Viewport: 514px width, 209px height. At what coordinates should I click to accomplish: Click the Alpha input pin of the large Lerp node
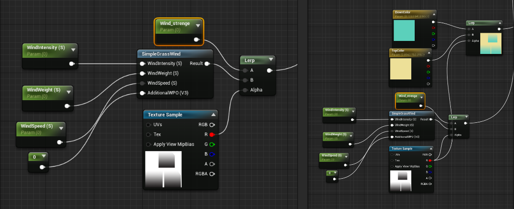tap(245, 90)
